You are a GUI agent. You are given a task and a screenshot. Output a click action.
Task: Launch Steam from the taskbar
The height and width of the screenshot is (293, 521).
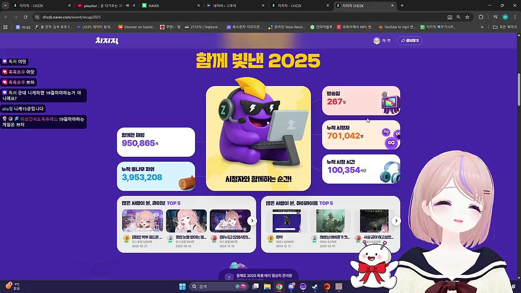315,286
